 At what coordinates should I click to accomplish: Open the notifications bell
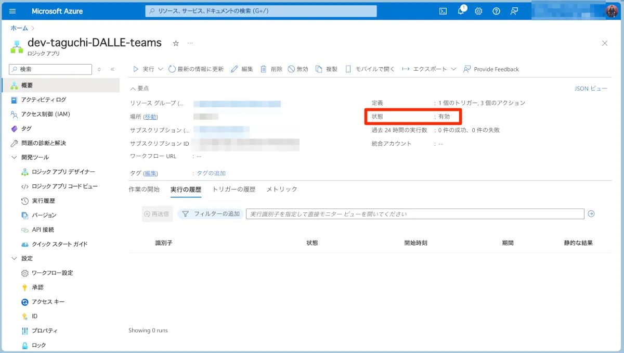461,11
